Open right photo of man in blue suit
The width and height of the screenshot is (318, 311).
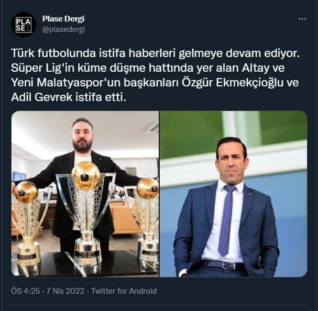(234, 194)
